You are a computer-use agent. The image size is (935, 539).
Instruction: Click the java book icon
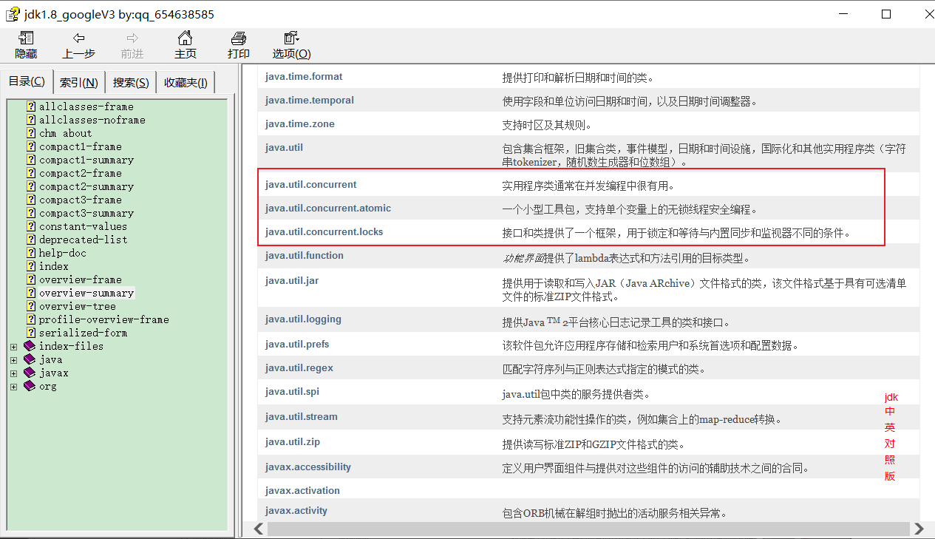tap(30, 359)
